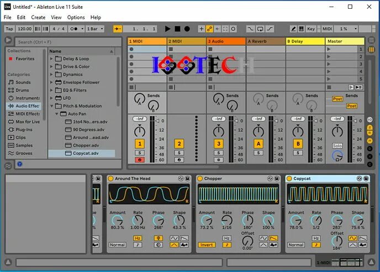Image resolution: width=380 pixels, height=272 pixels.
Task: Save the Copycat device preset icon
Action: [x=366, y=179]
